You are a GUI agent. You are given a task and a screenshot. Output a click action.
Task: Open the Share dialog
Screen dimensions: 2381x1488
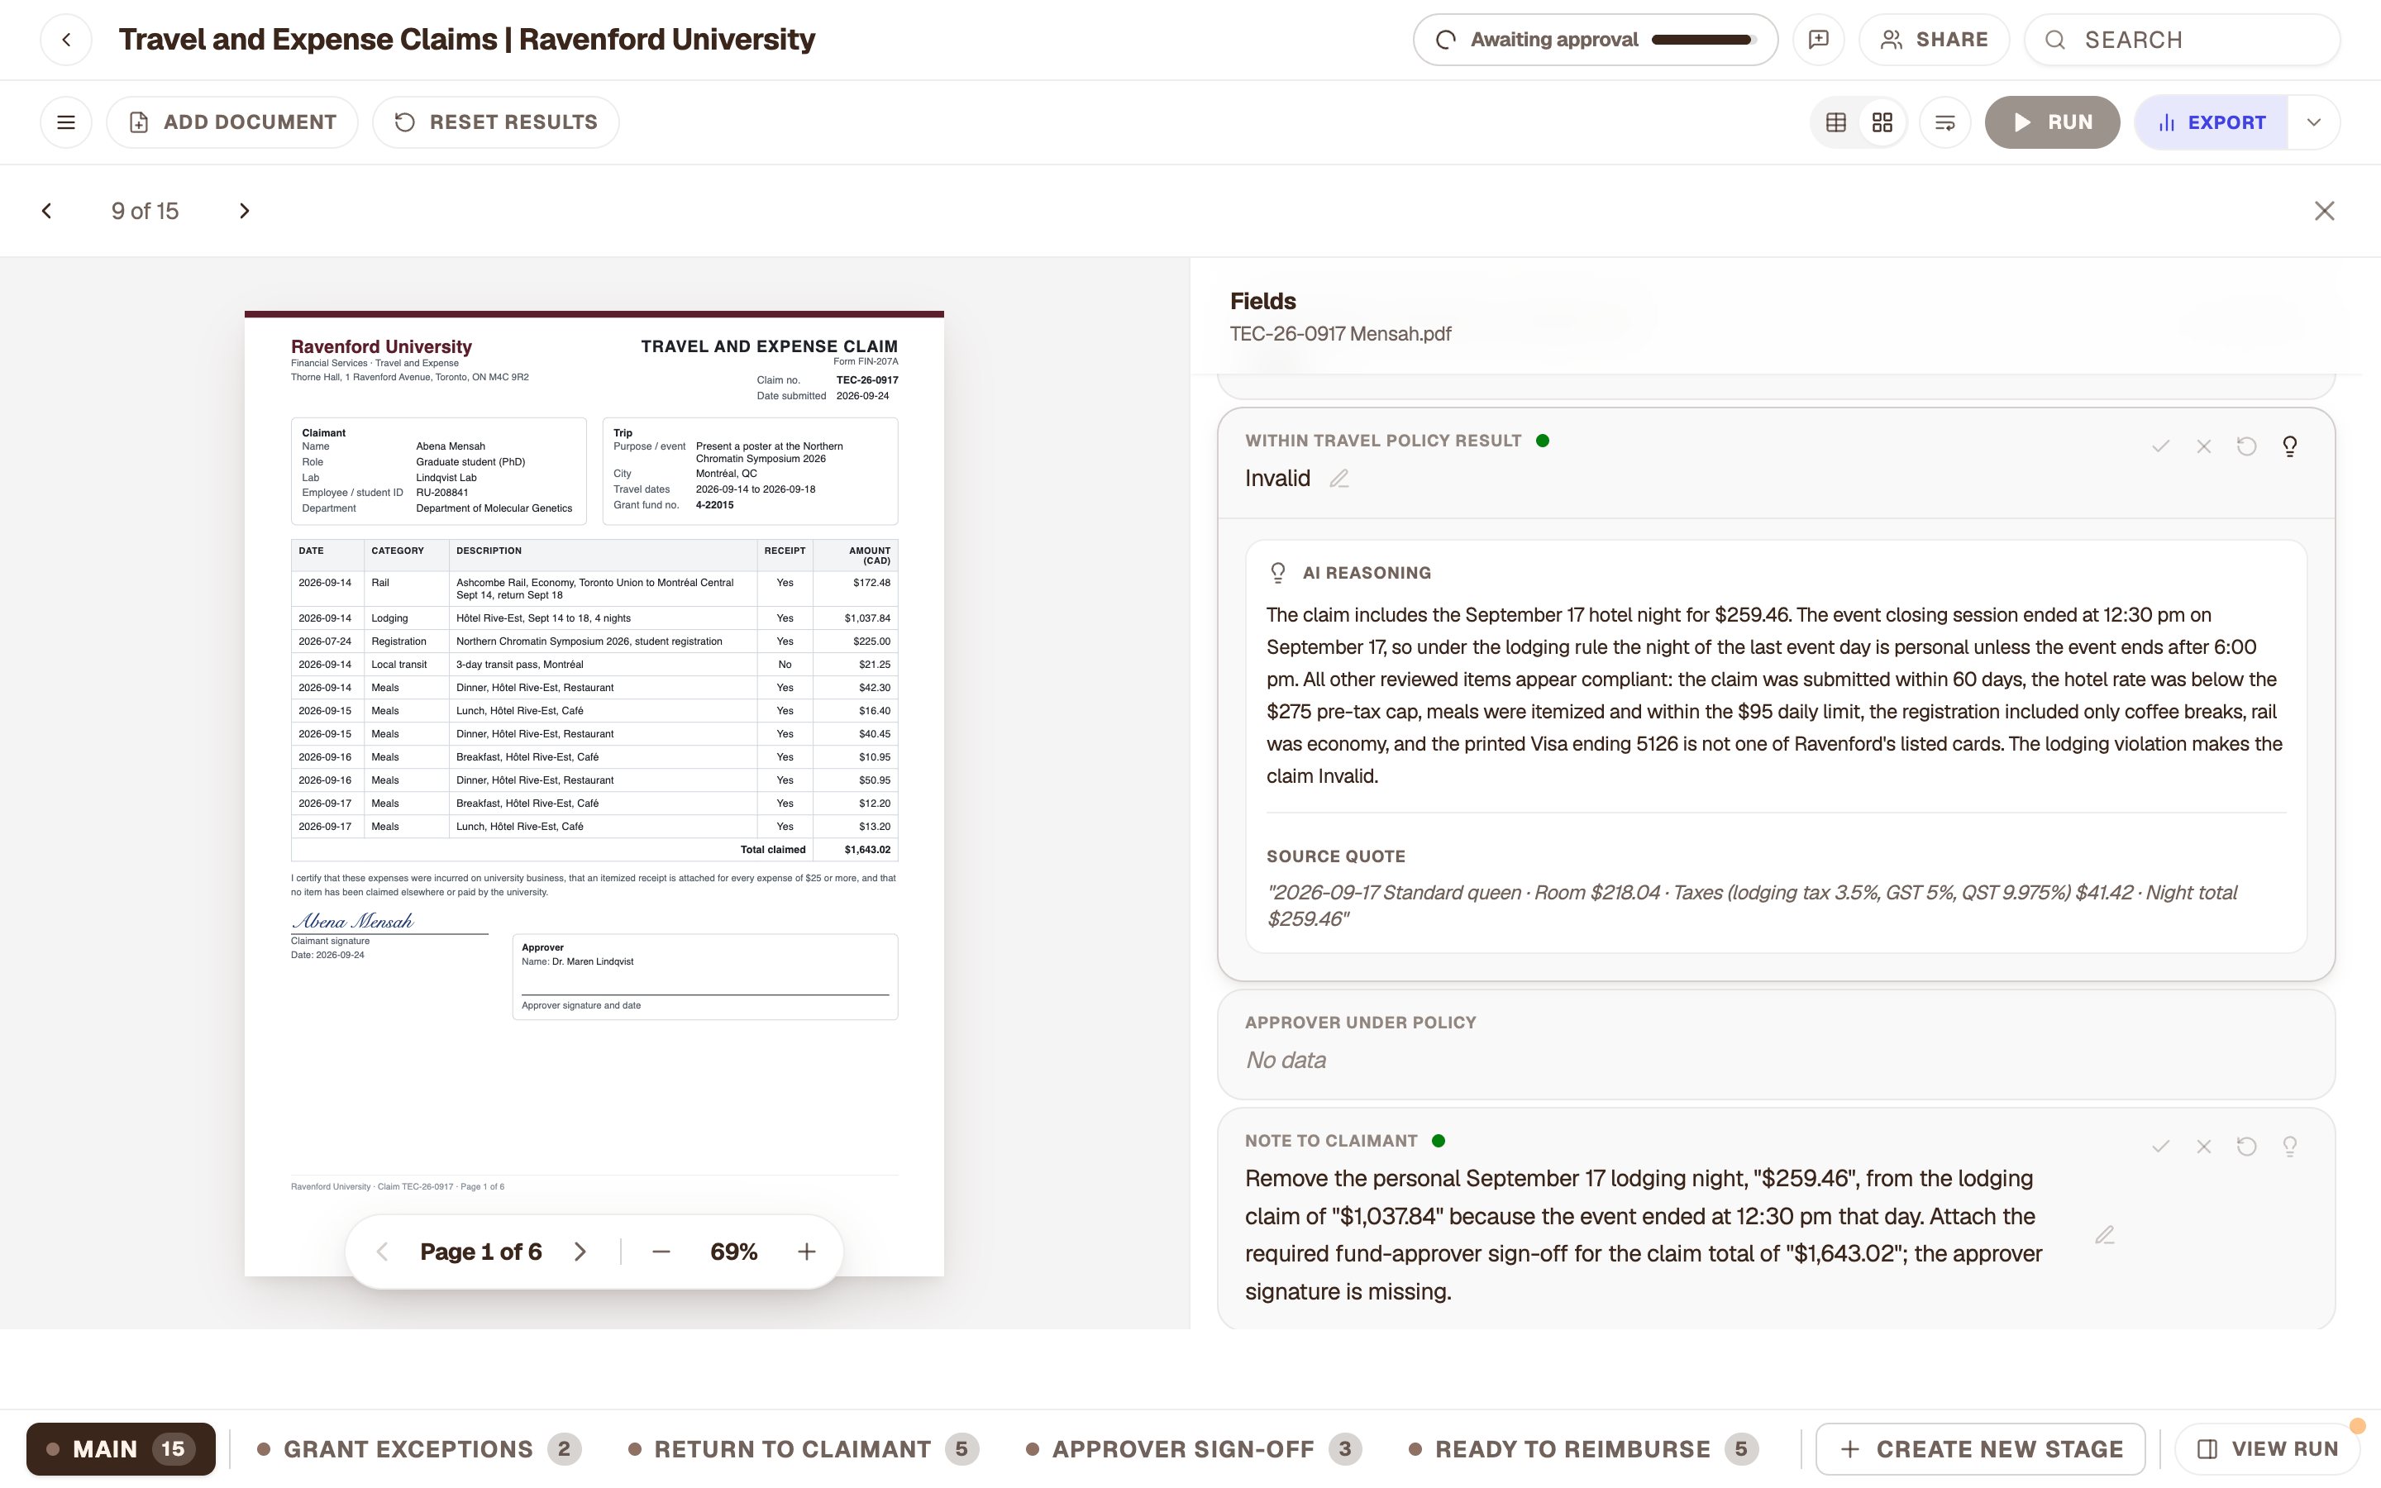pyautogui.click(x=1934, y=40)
